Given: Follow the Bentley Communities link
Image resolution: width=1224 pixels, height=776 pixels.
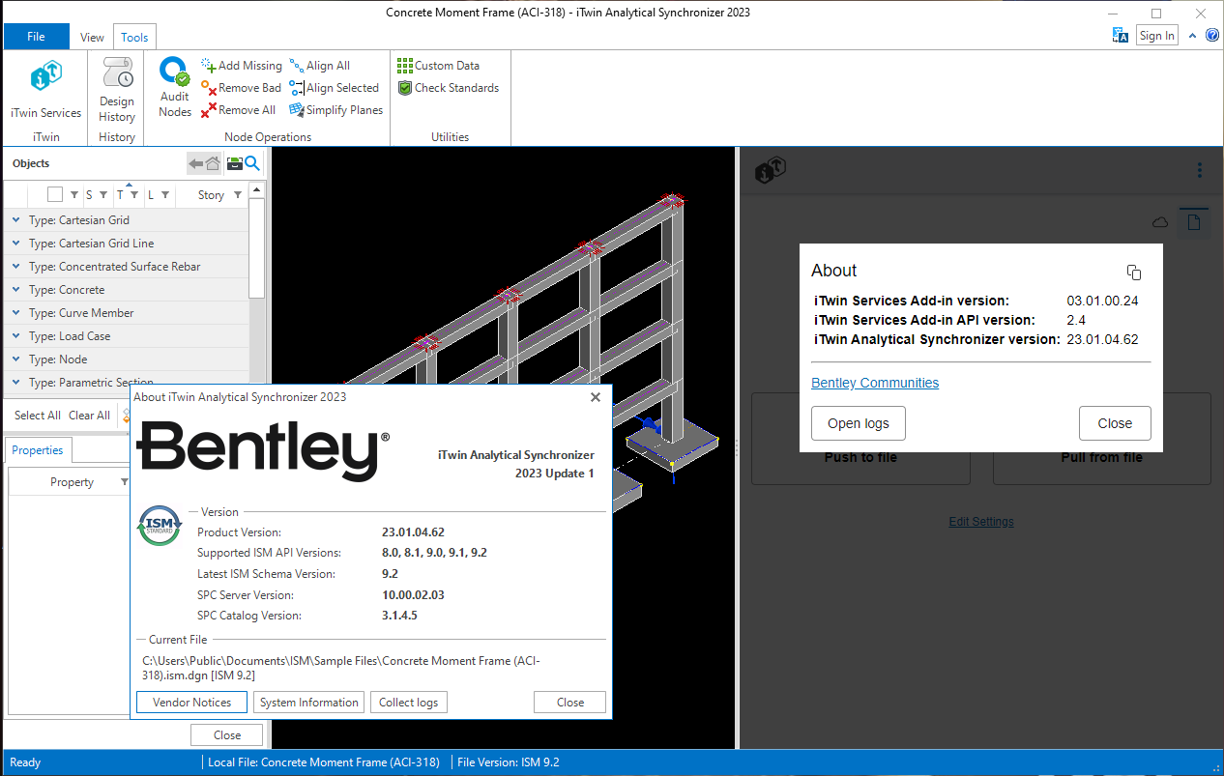Looking at the screenshot, I should point(875,383).
